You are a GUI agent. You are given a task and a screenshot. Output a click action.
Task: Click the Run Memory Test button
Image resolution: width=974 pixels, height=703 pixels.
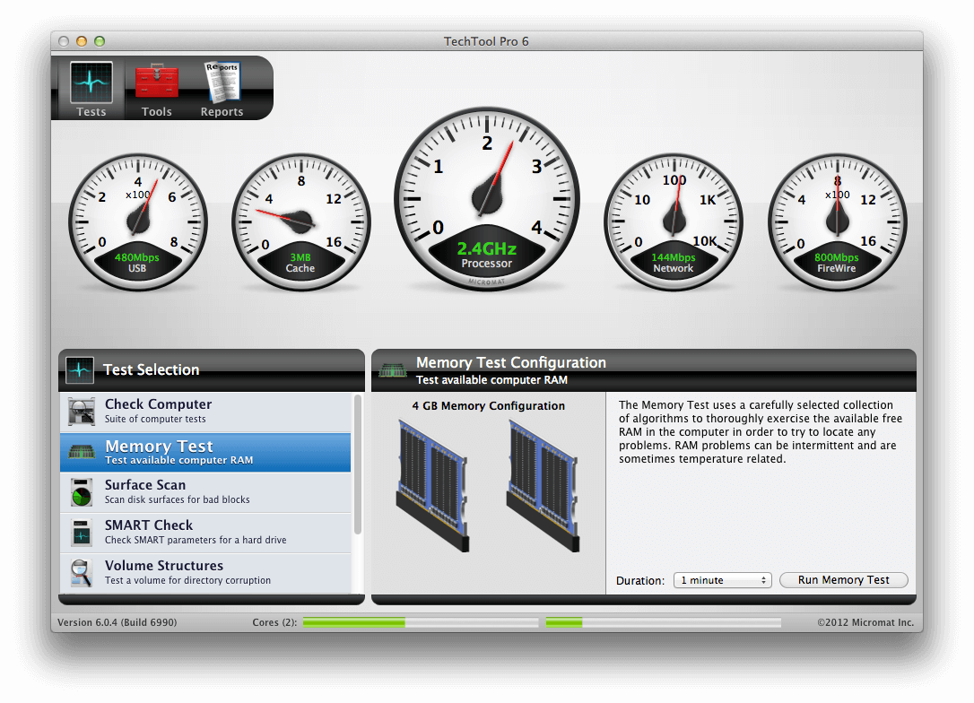(844, 580)
